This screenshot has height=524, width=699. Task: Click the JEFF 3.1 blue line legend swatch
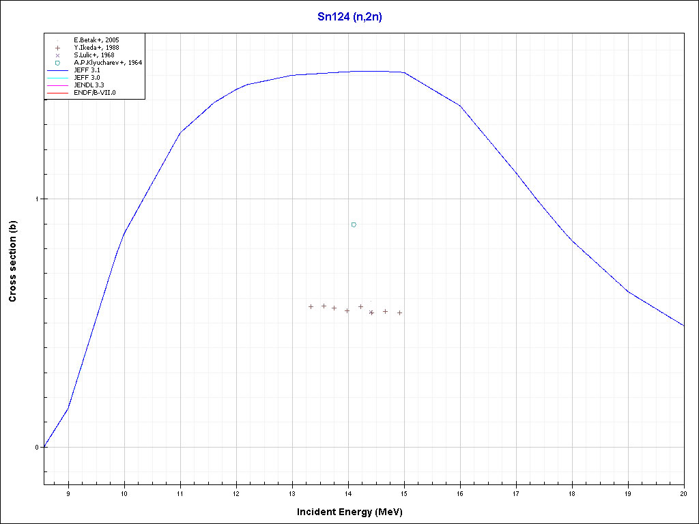point(58,70)
